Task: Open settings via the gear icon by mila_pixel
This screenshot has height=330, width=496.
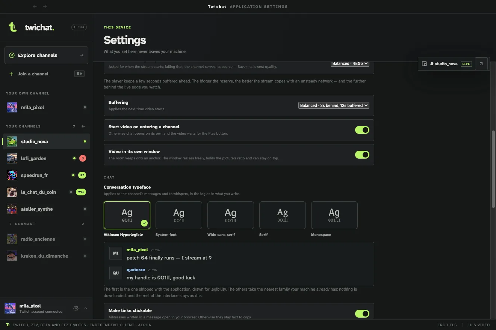Action: click(76, 308)
